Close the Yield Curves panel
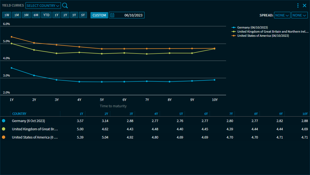This screenshot has width=310, height=175. coord(305,5)
